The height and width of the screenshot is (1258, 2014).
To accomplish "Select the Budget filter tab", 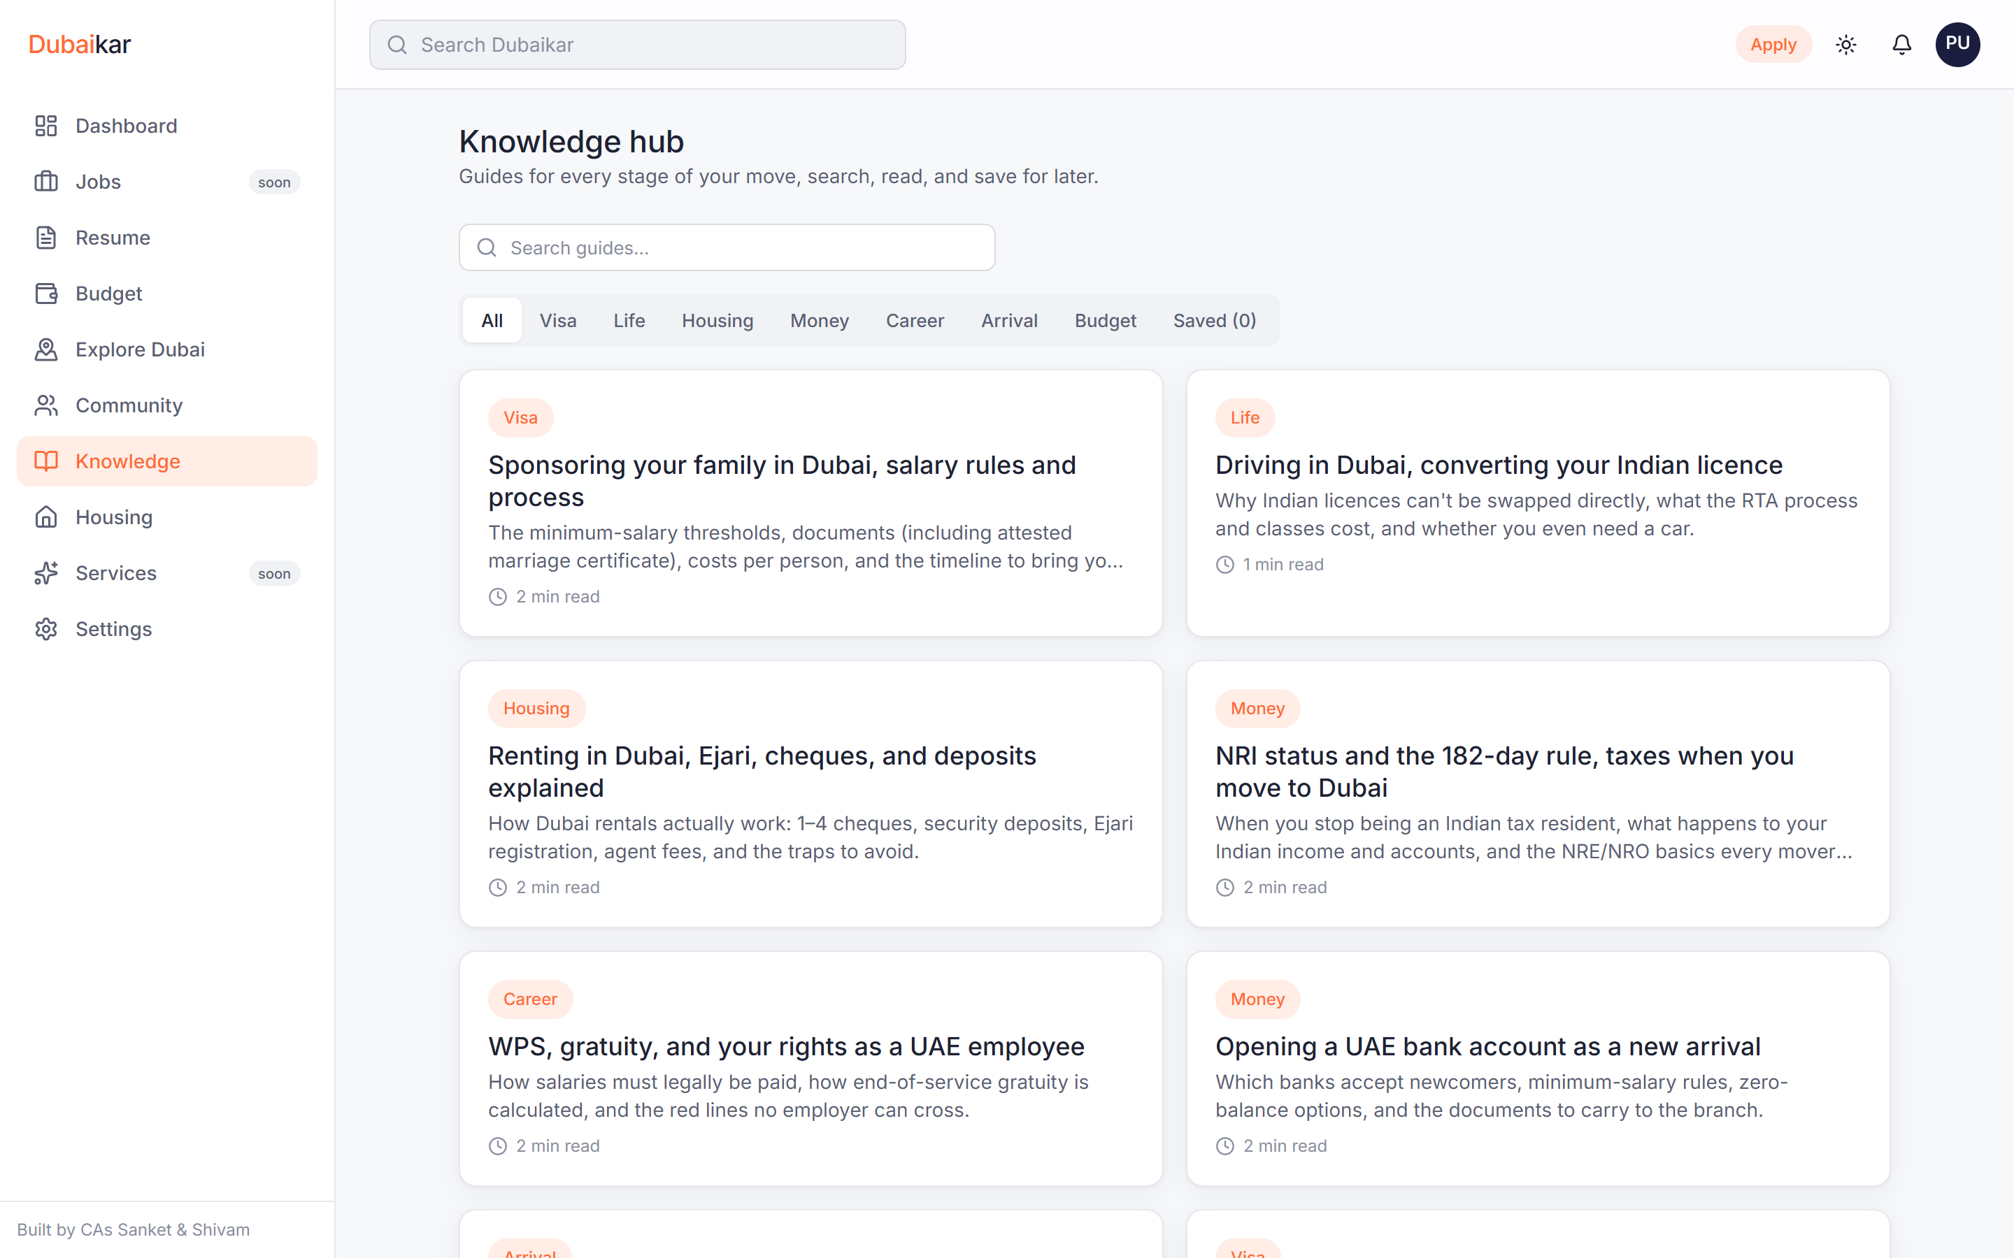I will (1105, 320).
